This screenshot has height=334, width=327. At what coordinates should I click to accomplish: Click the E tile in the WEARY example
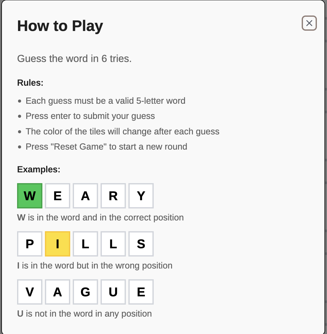pyautogui.click(x=58, y=196)
